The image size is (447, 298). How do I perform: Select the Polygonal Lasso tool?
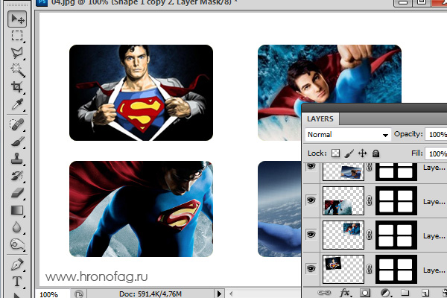click(17, 53)
